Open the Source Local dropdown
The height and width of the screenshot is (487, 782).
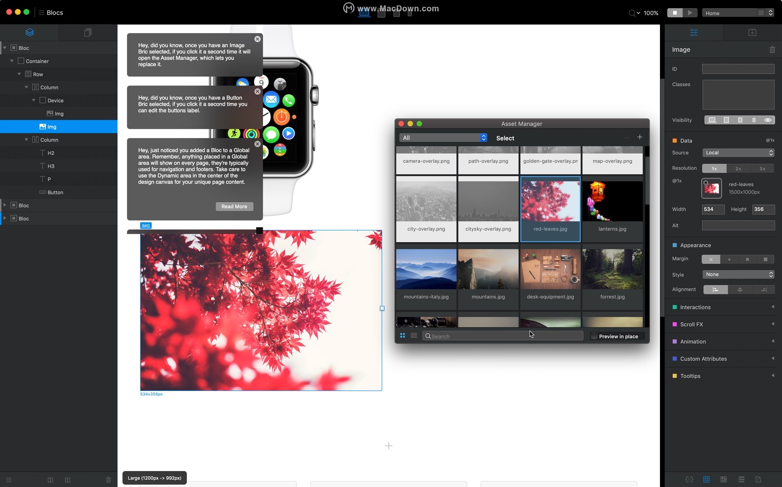click(x=738, y=153)
